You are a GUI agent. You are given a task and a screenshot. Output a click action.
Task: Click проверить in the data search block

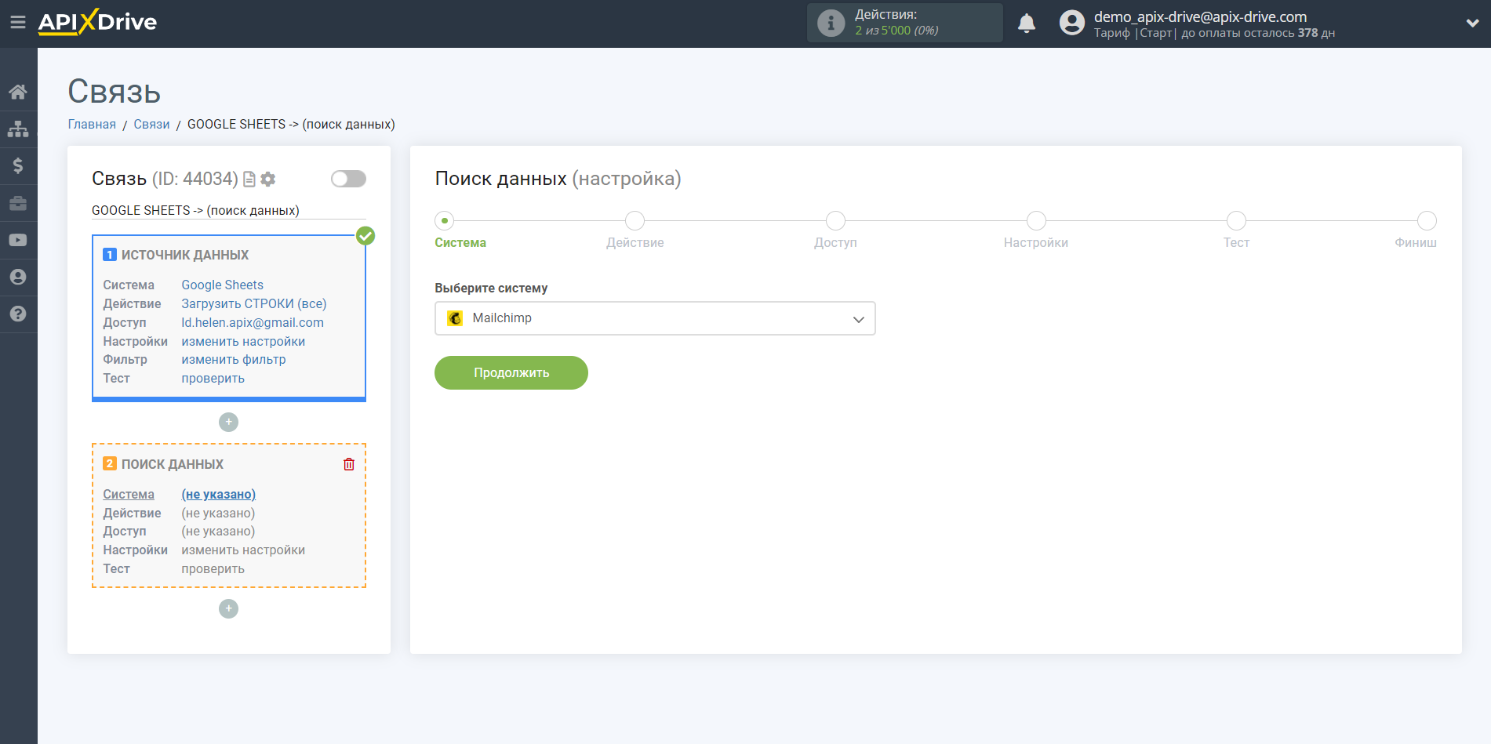213,568
